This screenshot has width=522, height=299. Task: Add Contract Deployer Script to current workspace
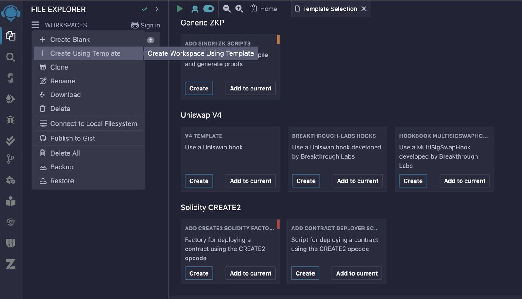357,273
